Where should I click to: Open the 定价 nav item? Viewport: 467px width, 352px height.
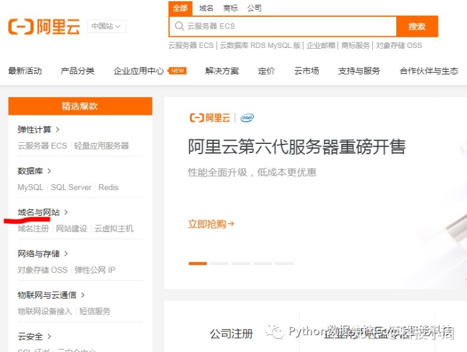tap(267, 71)
